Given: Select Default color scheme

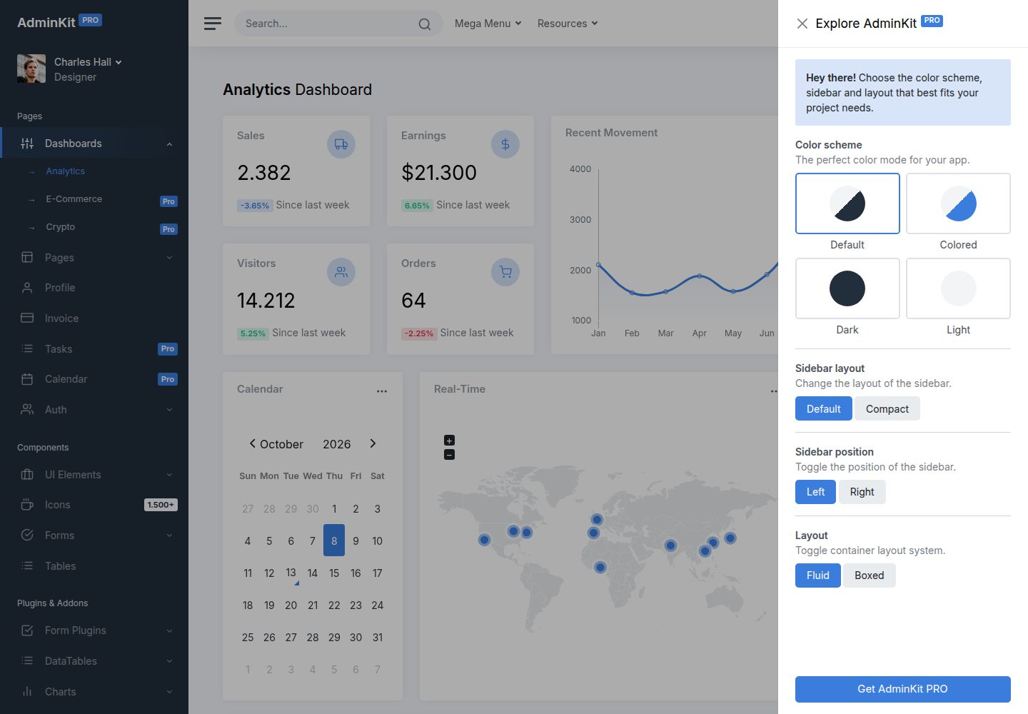Looking at the screenshot, I should (x=847, y=203).
